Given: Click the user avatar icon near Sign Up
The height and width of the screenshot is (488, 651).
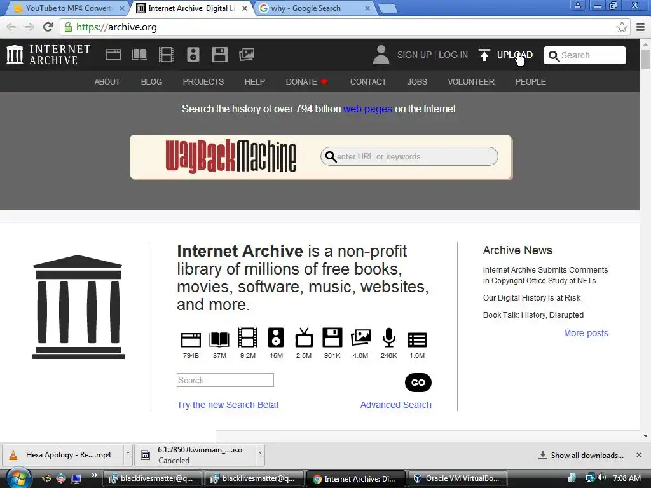Looking at the screenshot, I should (381, 55).
